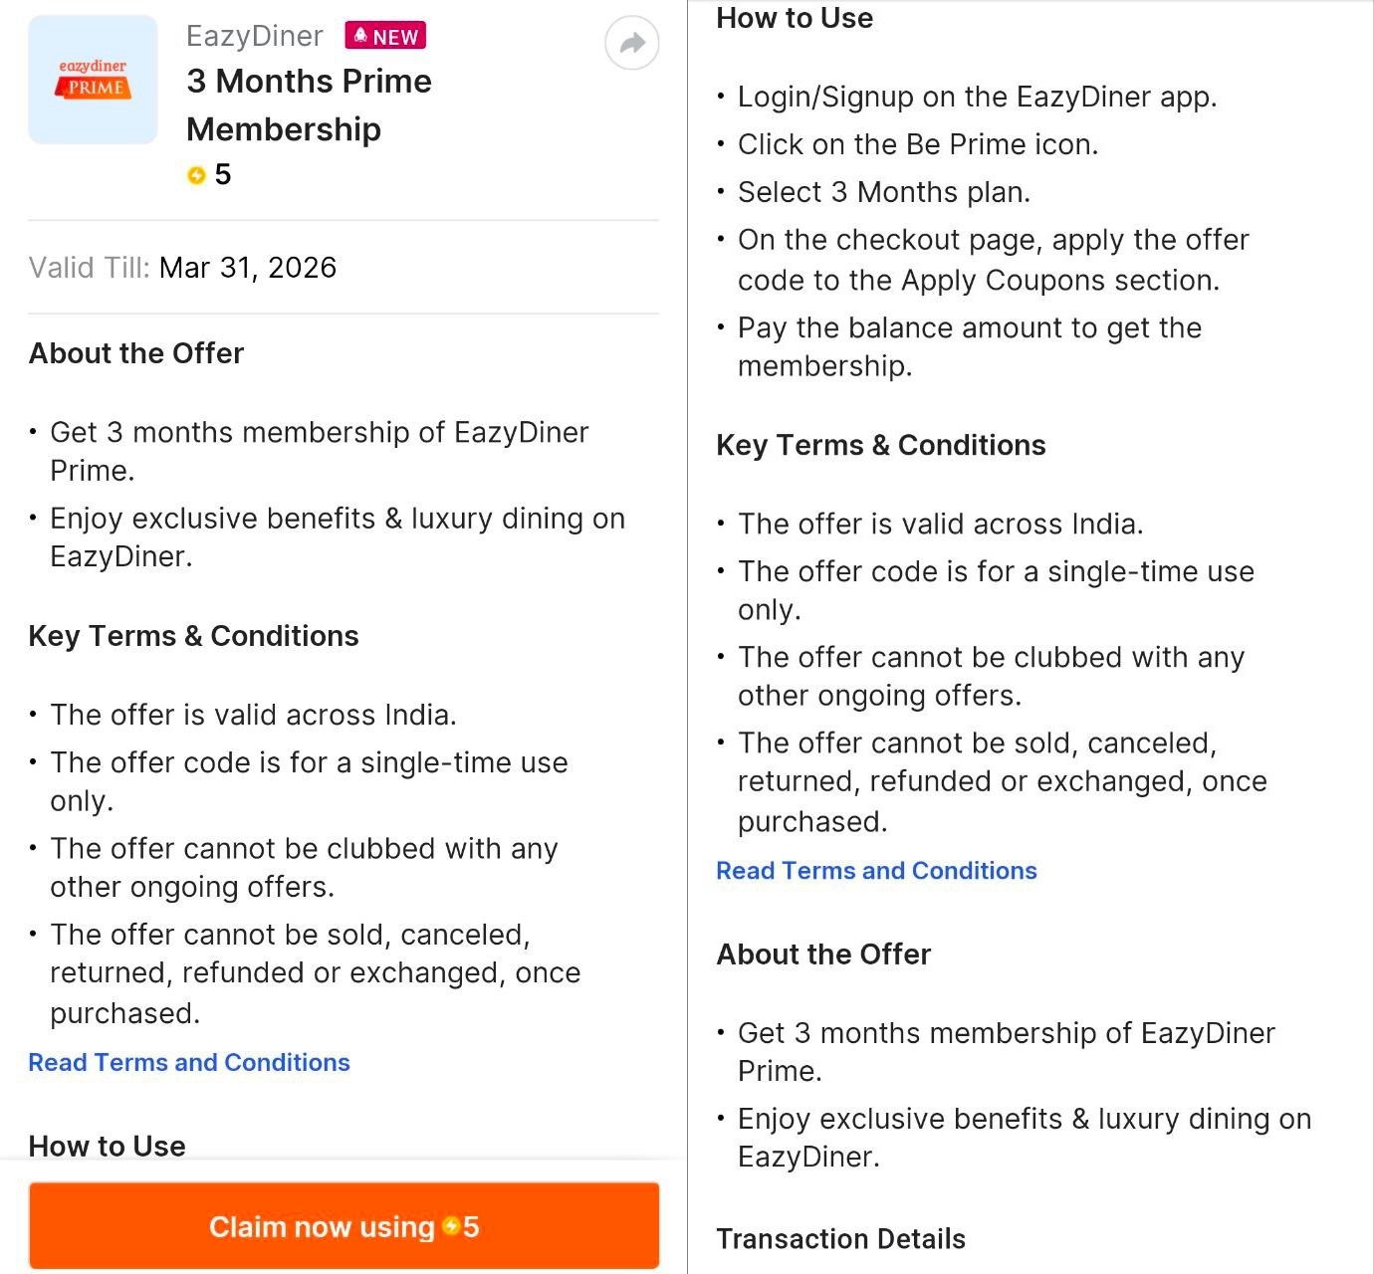Click Key Terms & Conditions heading in left pane

pyautogui.click(x=193, y=636)
